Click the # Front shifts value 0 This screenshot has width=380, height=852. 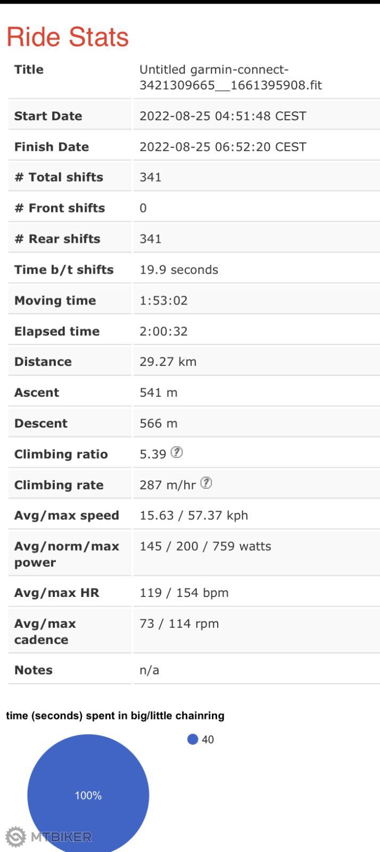point(143,208)
